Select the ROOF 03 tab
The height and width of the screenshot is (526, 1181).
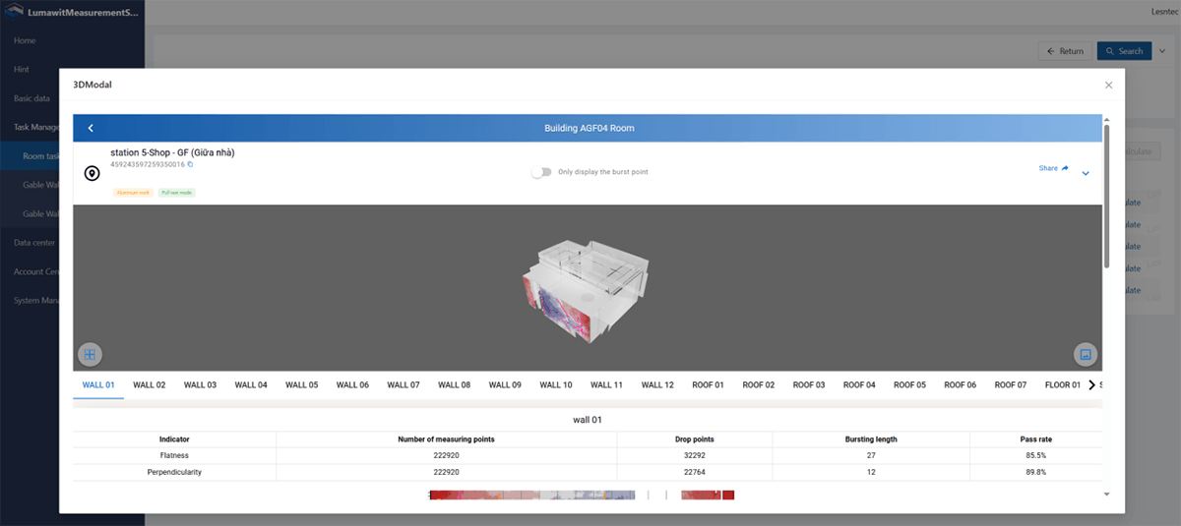(809, 385)
